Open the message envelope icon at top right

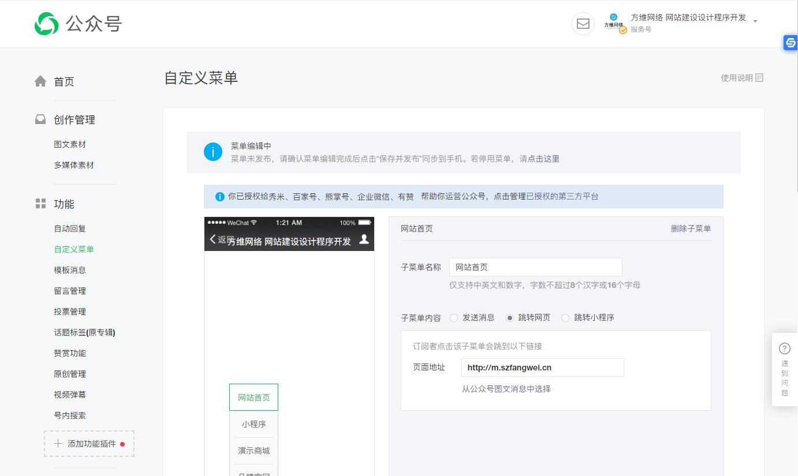click(x=583, y=24)
